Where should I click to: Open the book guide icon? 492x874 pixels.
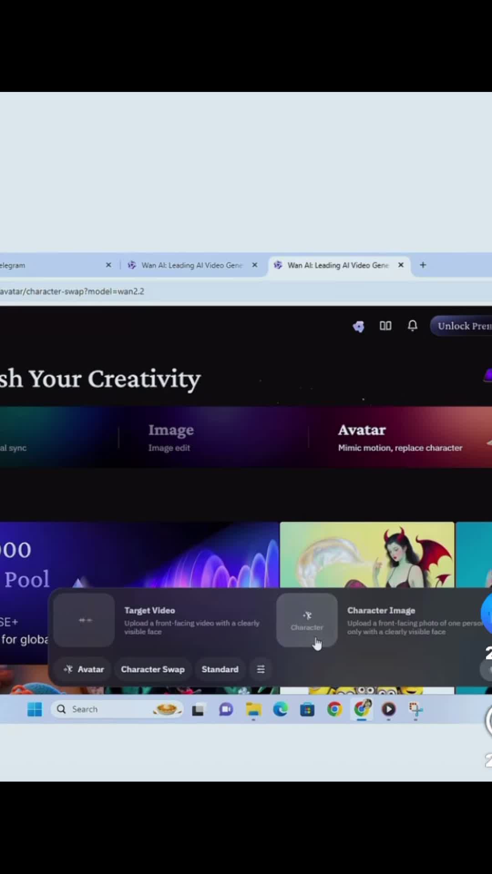tap(385, 325)
